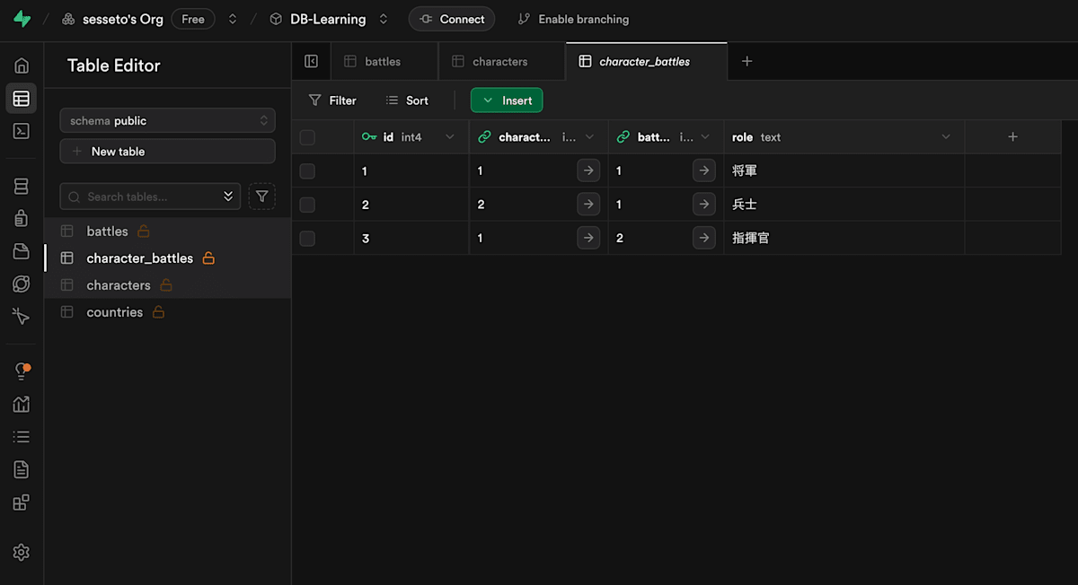
Task: Click the role cell containing 将軍
Action: coord(844,170)
